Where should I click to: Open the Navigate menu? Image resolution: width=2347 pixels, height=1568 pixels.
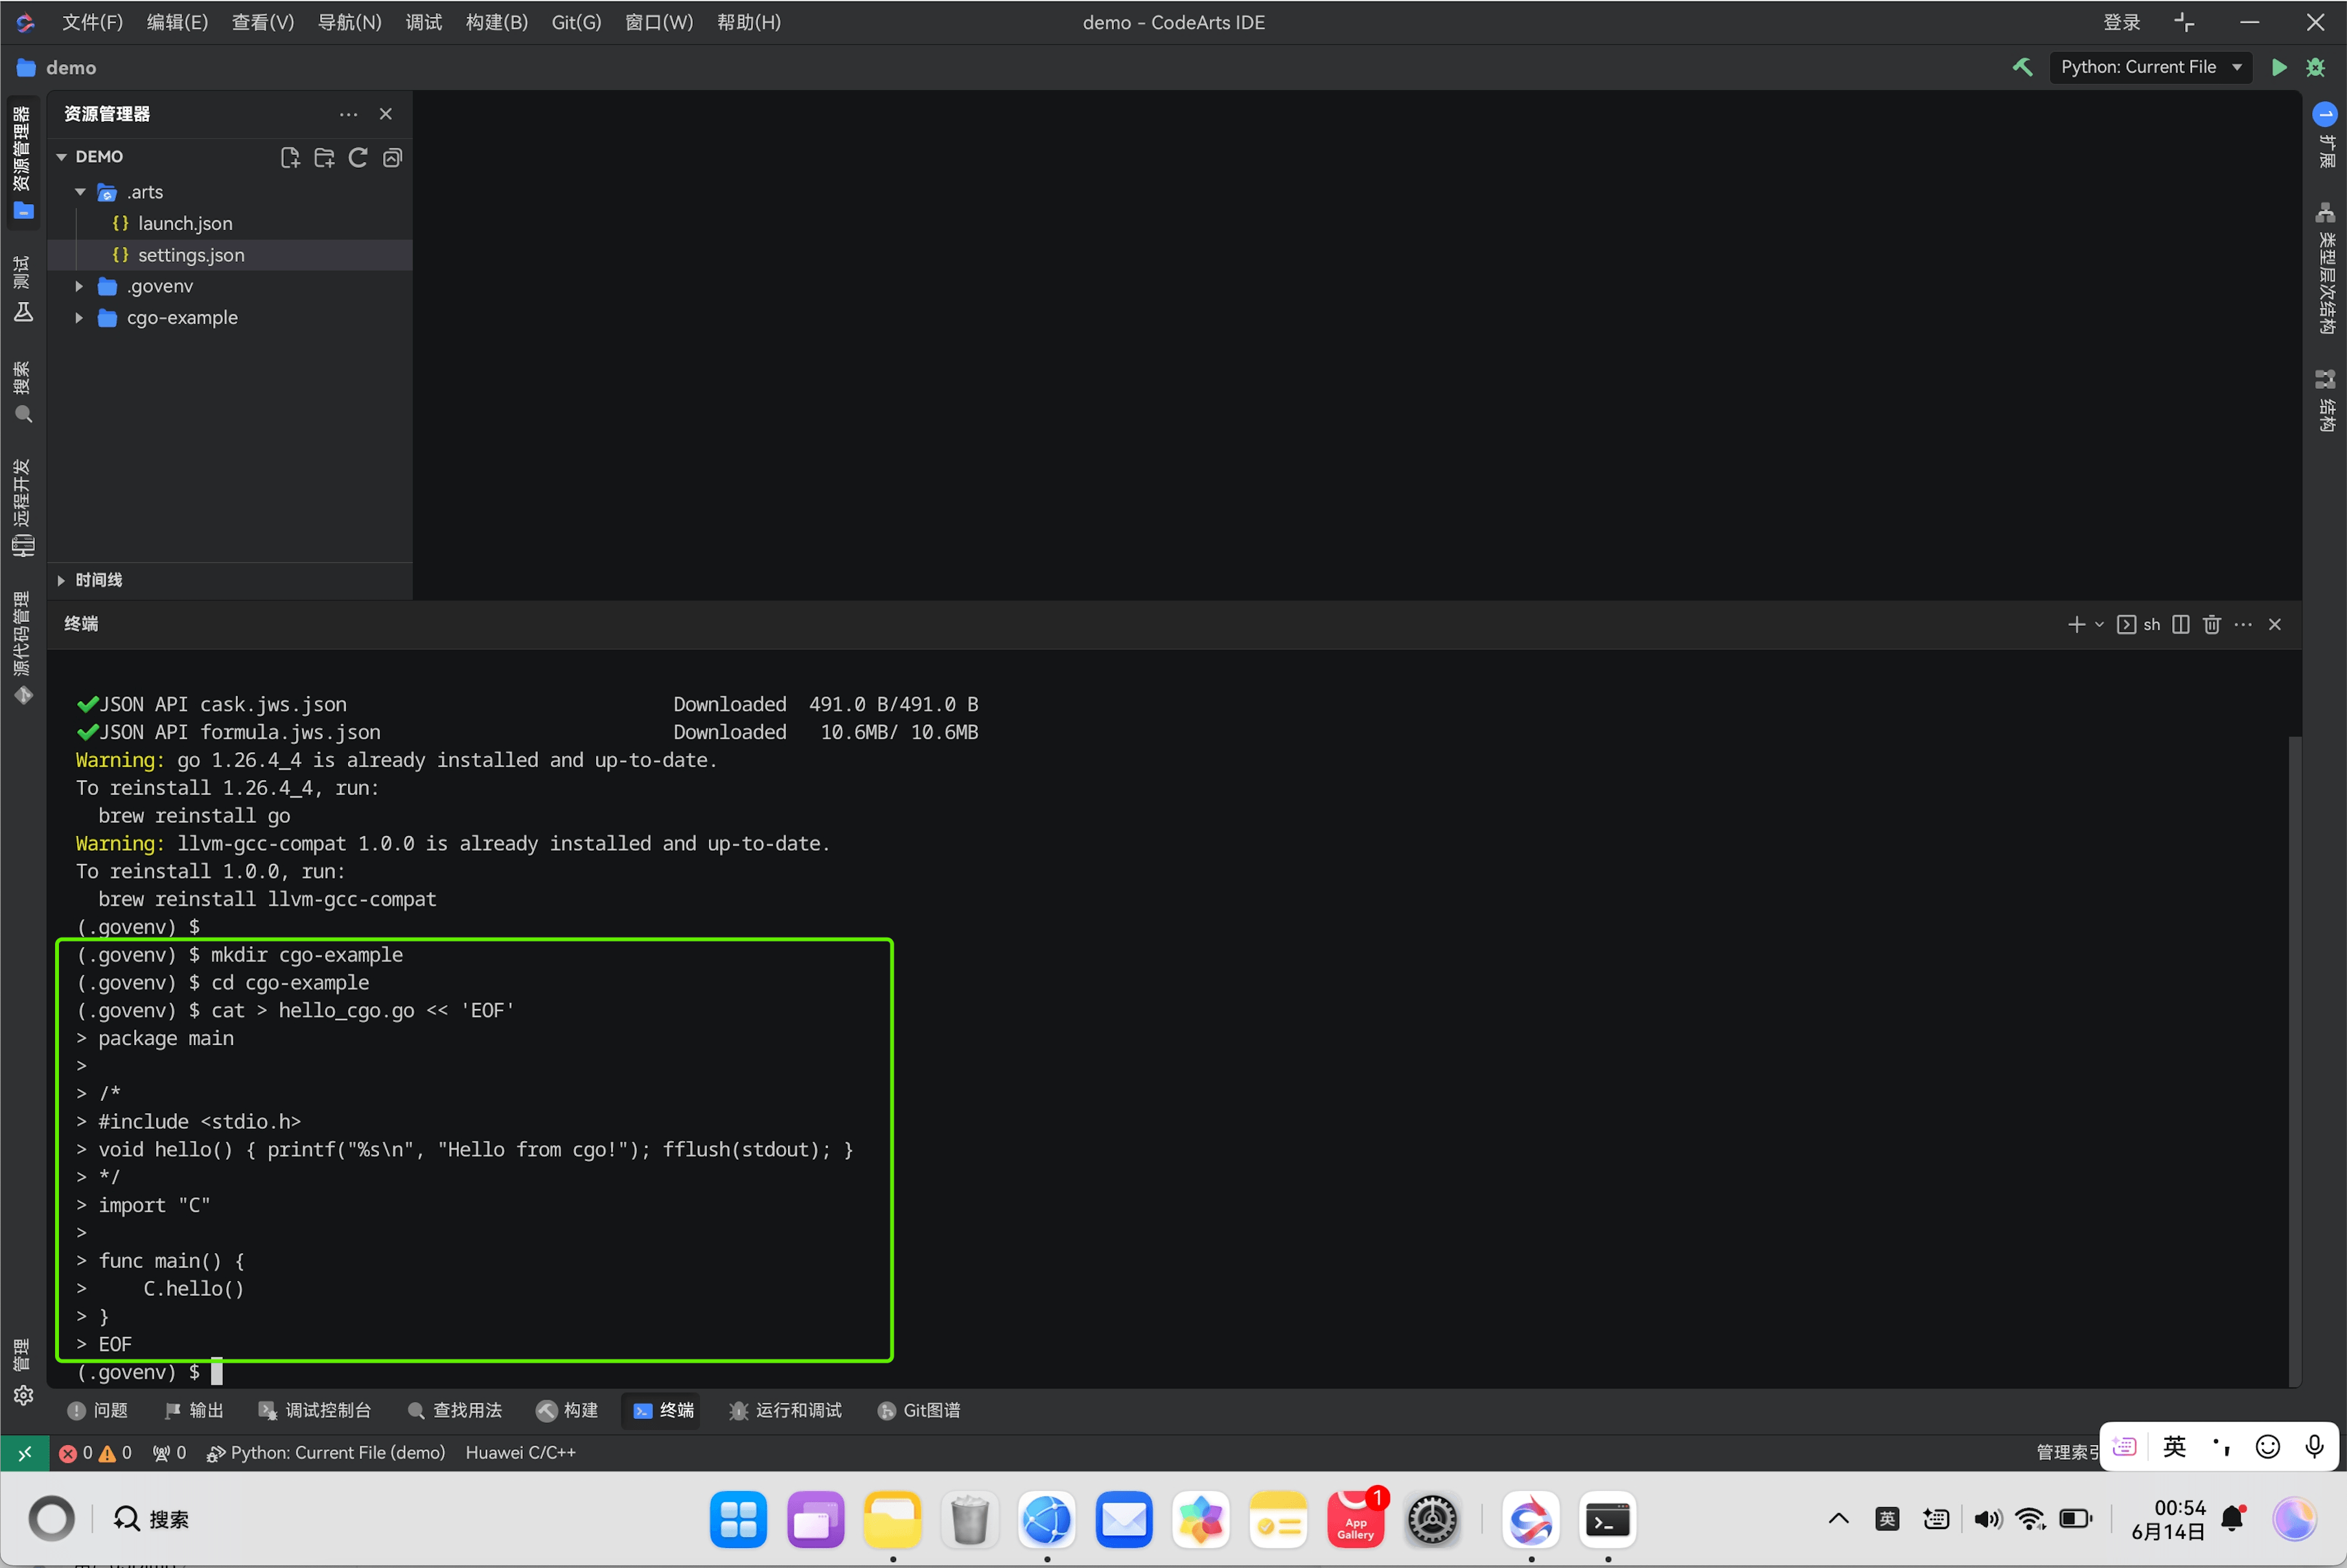click(x=349, y=22)
